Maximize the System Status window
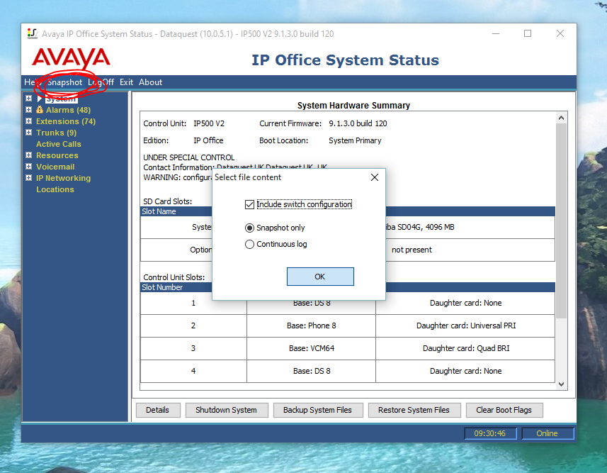 (x=527, y=34)
